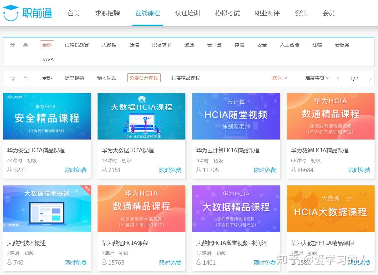Go to previous page arrow

(338, 79)
